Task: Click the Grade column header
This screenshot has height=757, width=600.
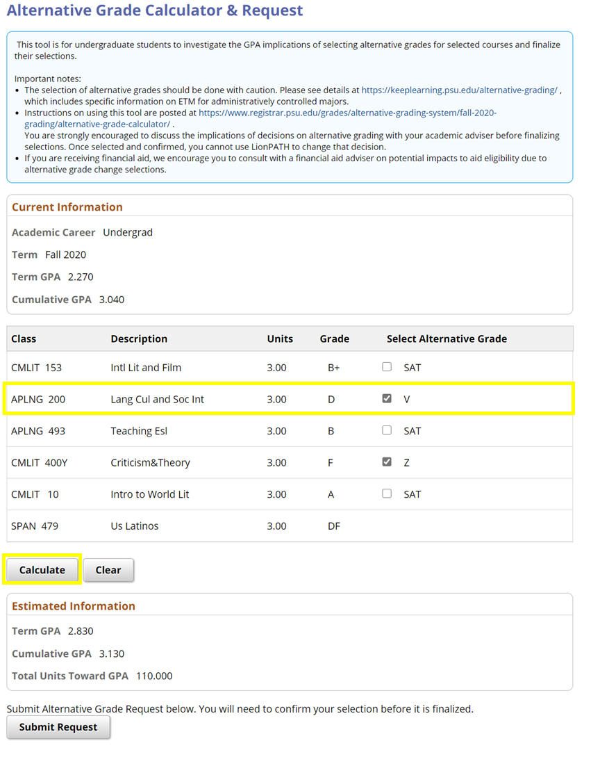Action: 334,339
